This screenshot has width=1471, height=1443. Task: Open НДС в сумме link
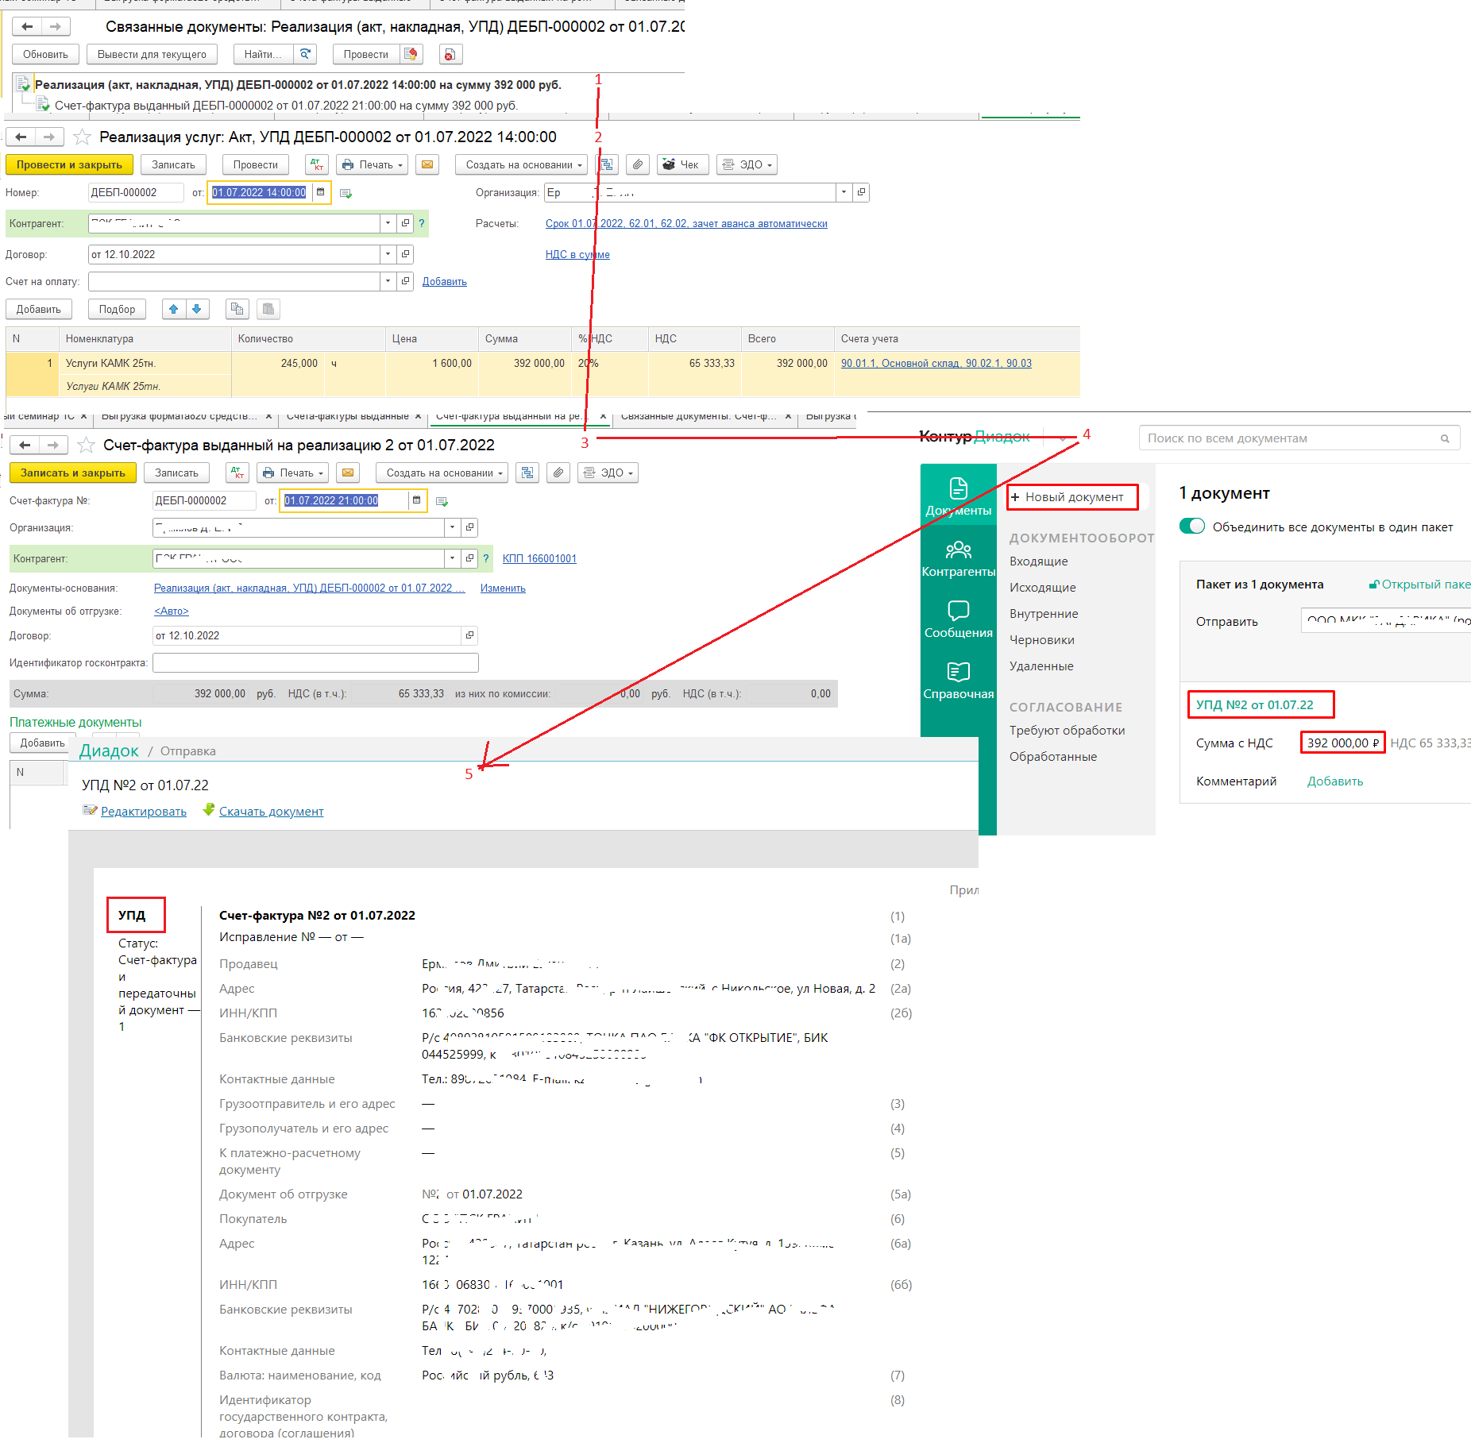(x=577, y=255)
